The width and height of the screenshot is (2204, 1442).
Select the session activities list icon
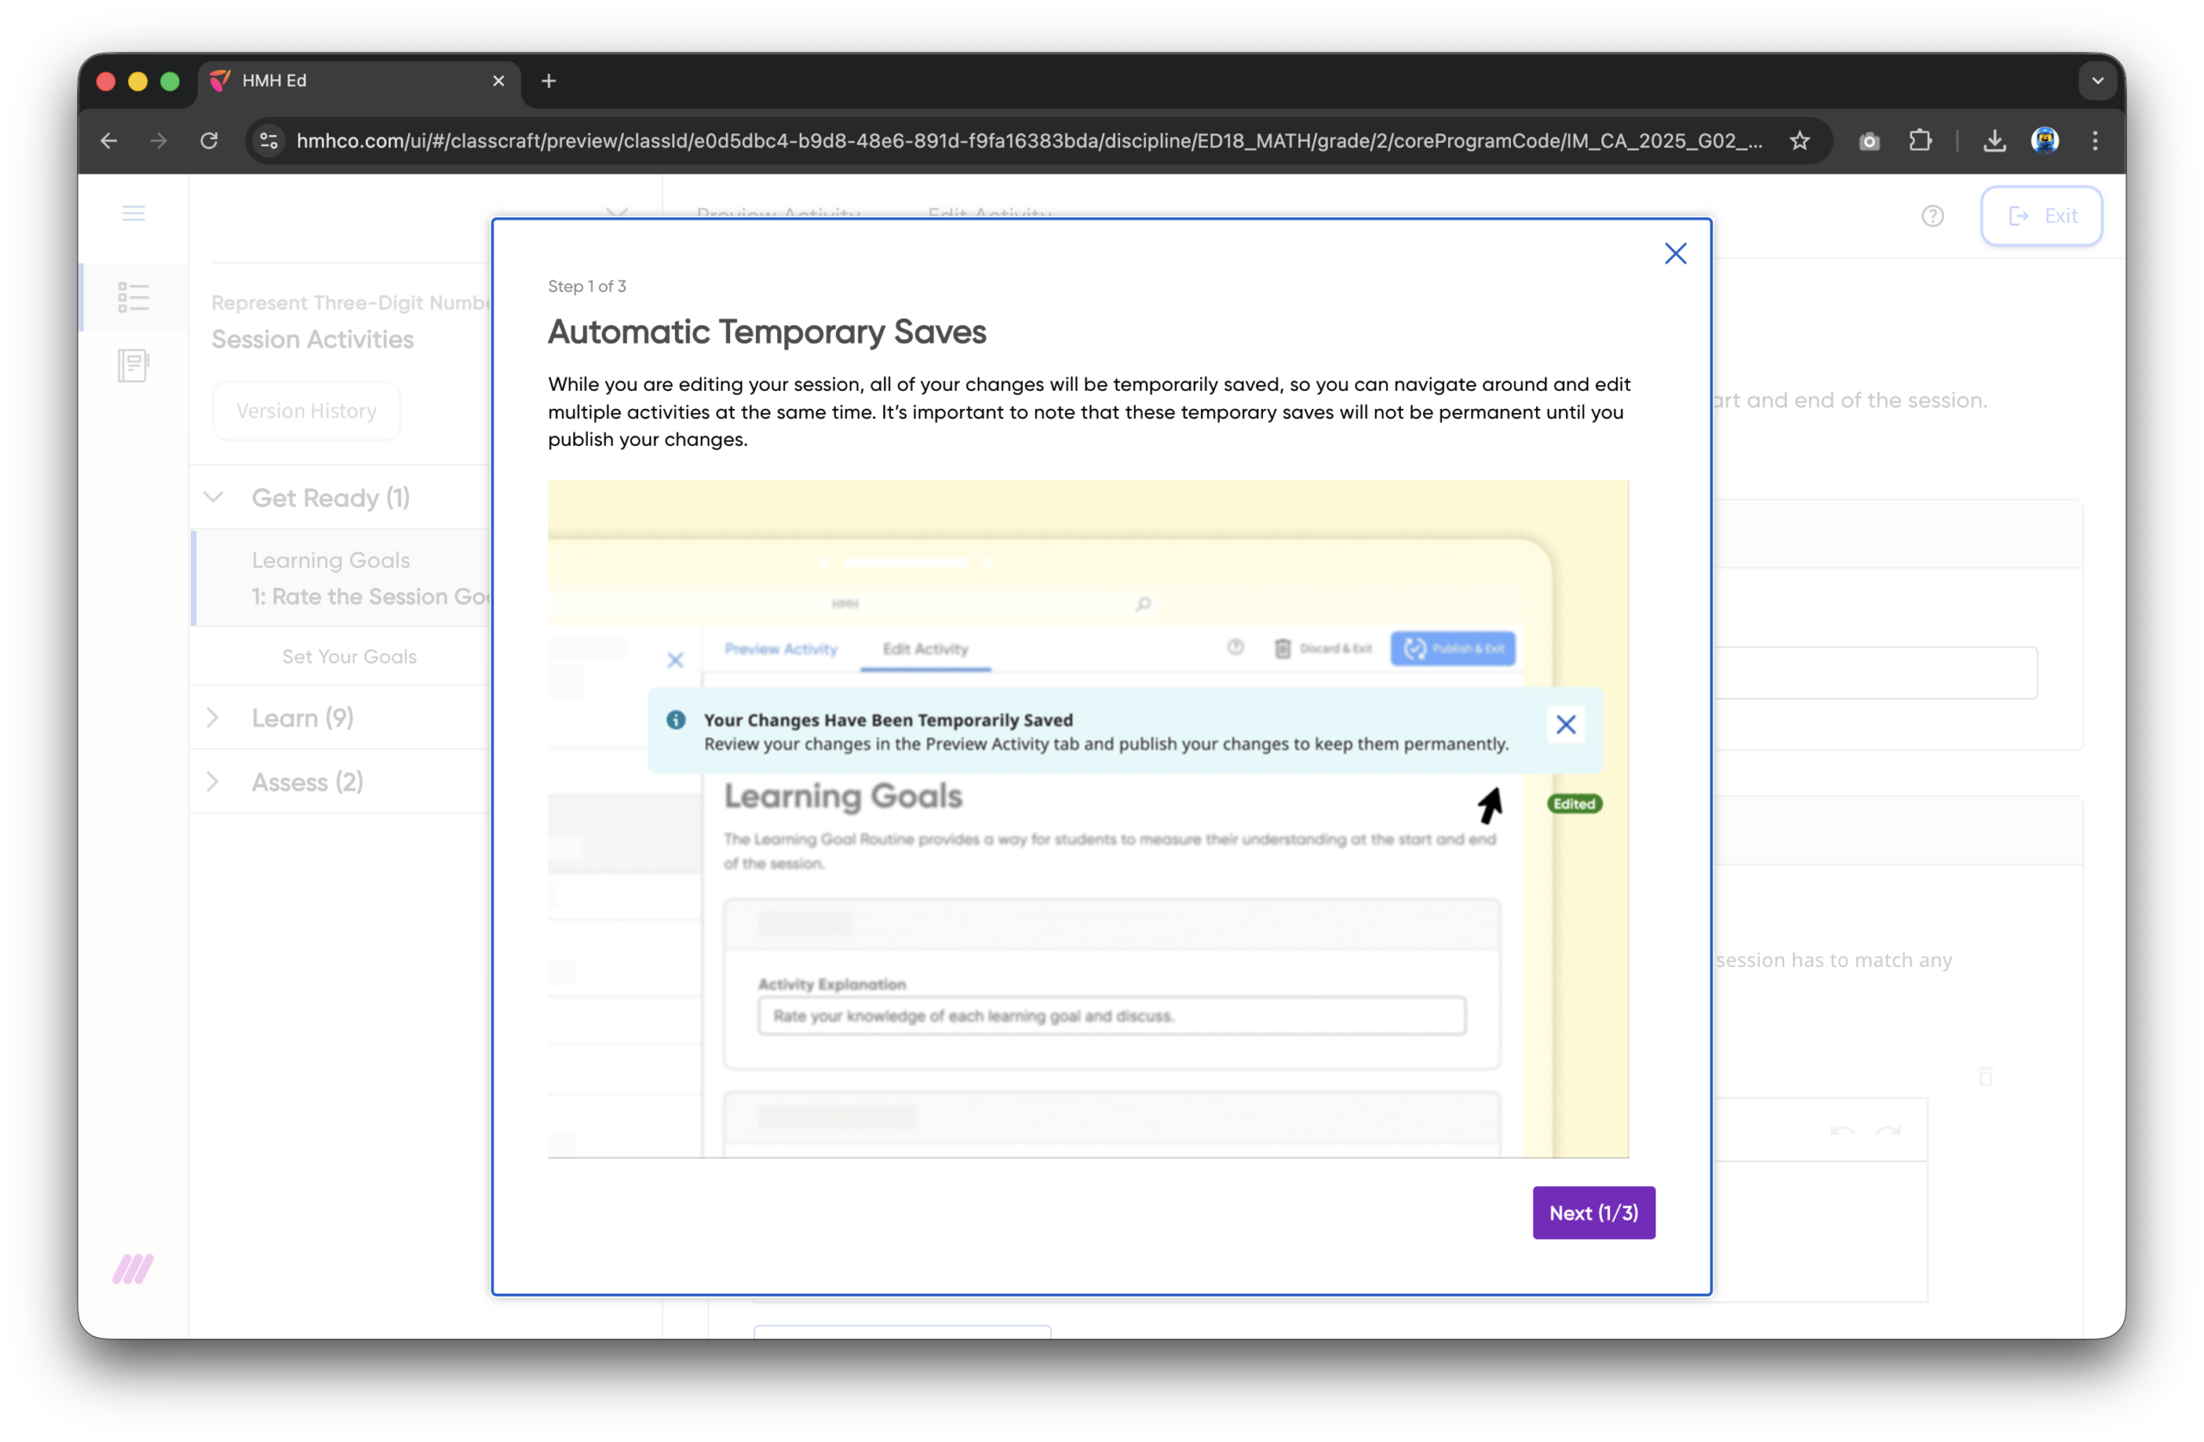[133, 297]
